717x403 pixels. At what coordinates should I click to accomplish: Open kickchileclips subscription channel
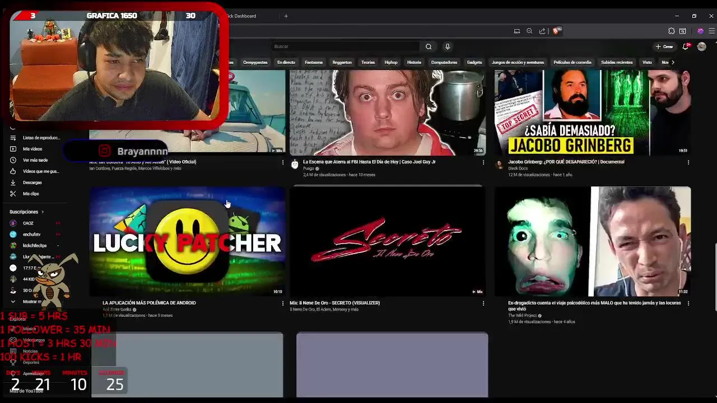coord(35,246)
